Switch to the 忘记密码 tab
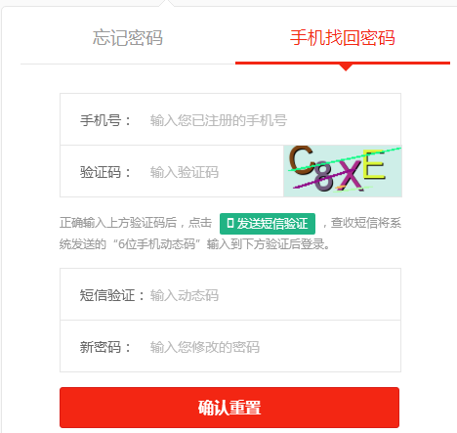This screenshot has width=457, height=433. (x=128, y=37)
